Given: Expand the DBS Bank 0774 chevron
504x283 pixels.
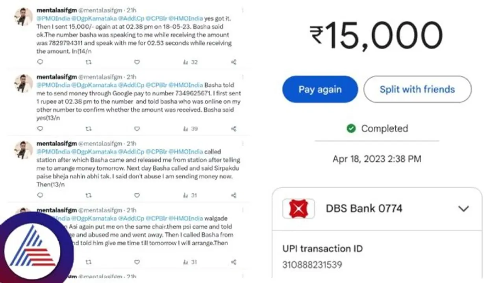Looking at the screenshot, I should tap(463, 209).
